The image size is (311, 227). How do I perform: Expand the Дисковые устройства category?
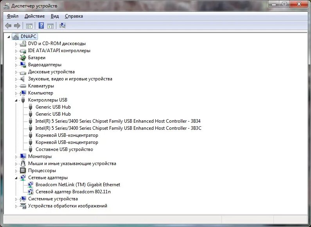coord(16,72)
